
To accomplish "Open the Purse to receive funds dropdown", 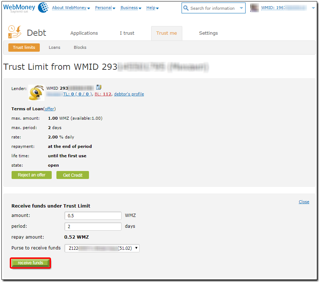I will pyautogui.click(x=102, y=248).
